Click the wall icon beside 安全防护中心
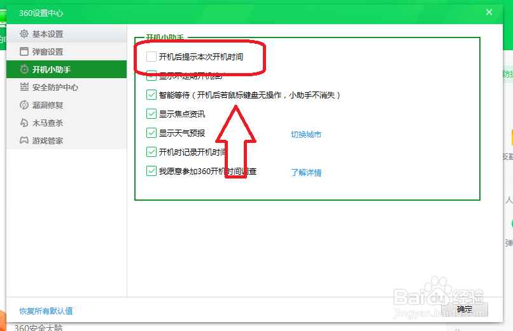Screen dimensions: 513x331 [x=24, y=87]
